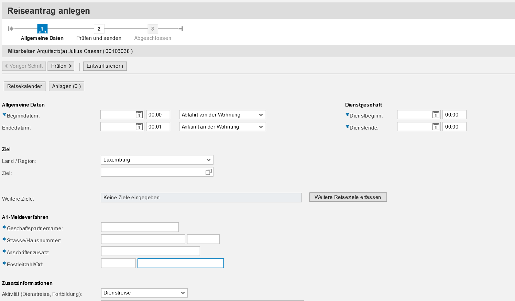Click the Strasse/Hausnummer input field
515x301 pixels.
(143, 239)
